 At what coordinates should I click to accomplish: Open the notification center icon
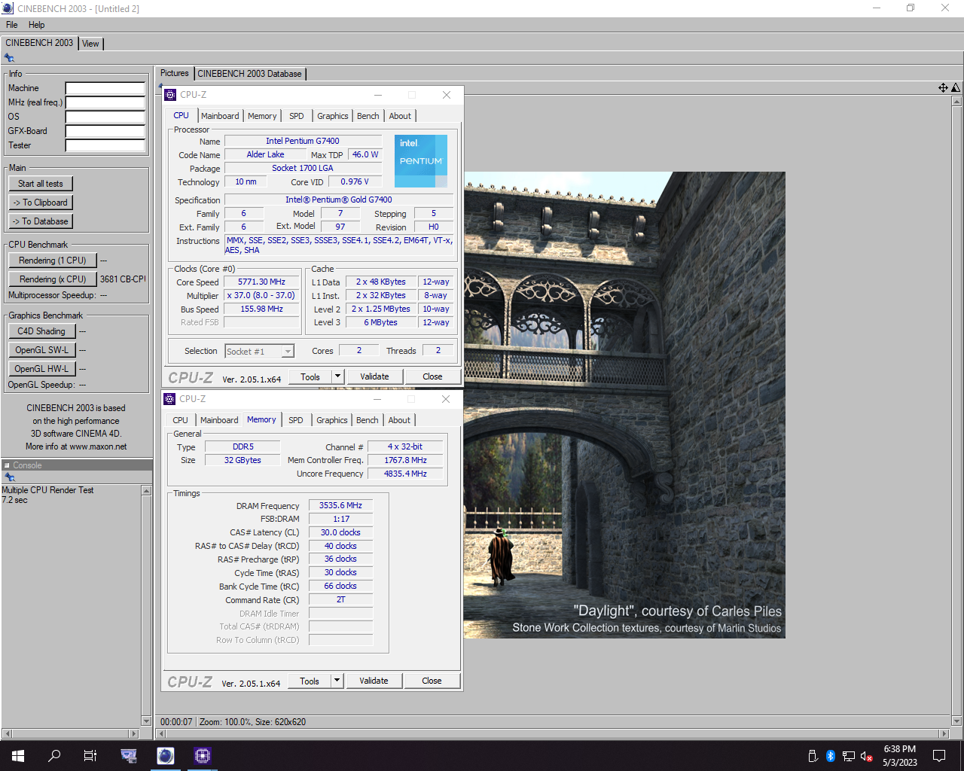click(x=939, y=755)
